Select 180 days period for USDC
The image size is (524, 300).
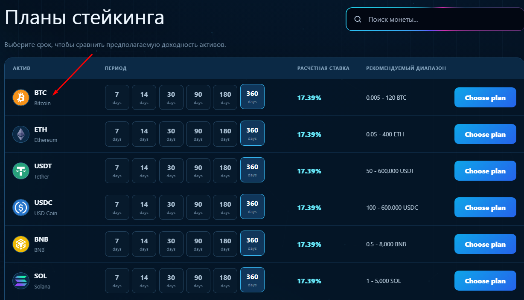pyautogui.click(x=225, y=208)
